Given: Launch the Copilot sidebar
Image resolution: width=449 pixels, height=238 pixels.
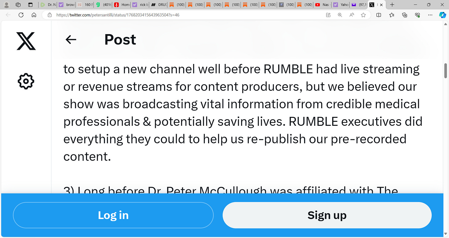Looking at the screenshot, I should 442,15.
